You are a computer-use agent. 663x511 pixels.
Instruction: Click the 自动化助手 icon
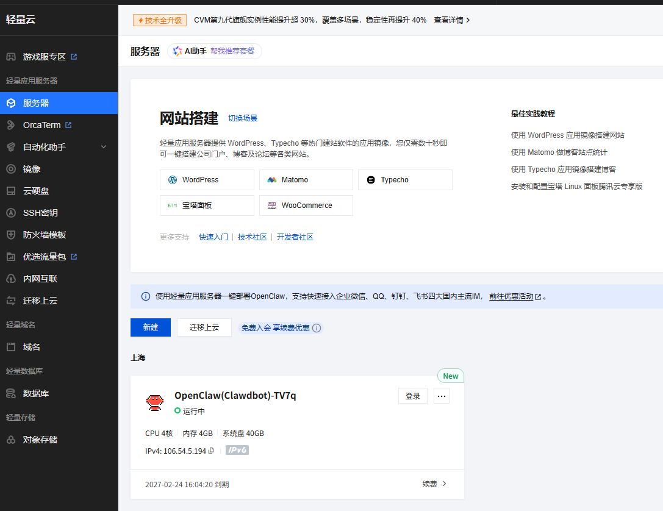tap(11, 147)
